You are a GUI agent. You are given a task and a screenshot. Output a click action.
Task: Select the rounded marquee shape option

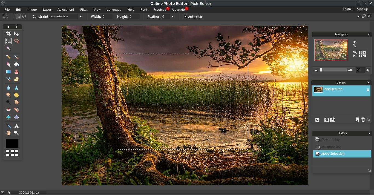coord(24,16)
